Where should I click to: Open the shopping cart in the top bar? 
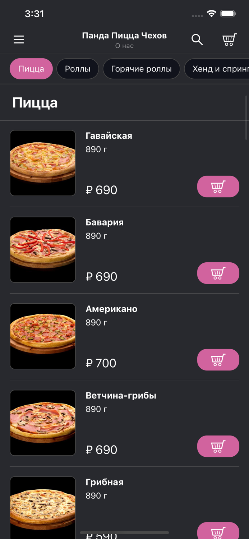click(x=229, y=40)
